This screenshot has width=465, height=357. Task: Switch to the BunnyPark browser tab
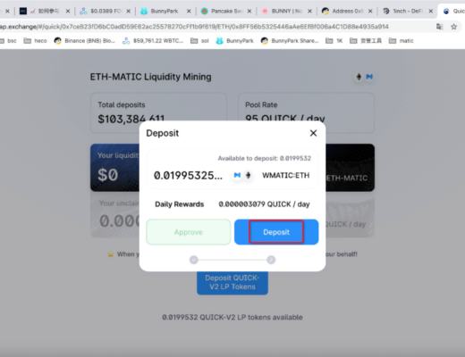[x=161, y=11]
